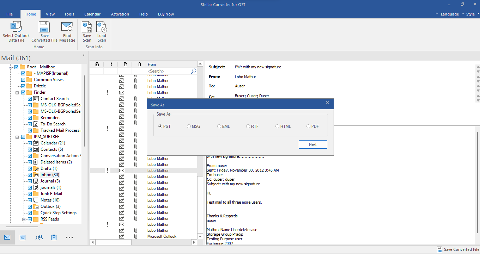Show more navigation options (three dots)
480x254 pixels.
point(69,237)
